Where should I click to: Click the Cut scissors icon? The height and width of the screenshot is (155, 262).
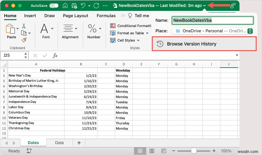[24, 26]
